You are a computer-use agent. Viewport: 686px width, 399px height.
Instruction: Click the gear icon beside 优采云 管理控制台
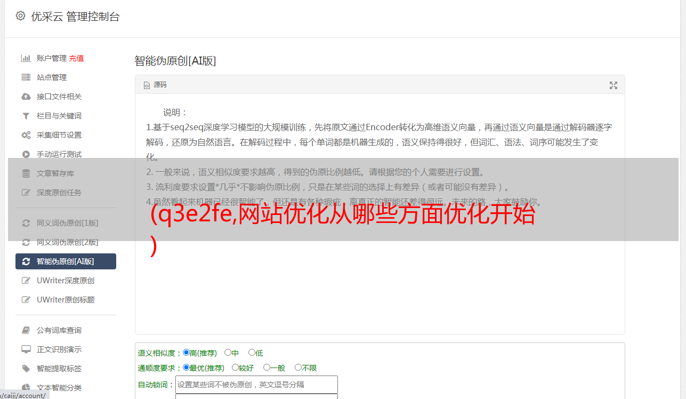point(20,16)
